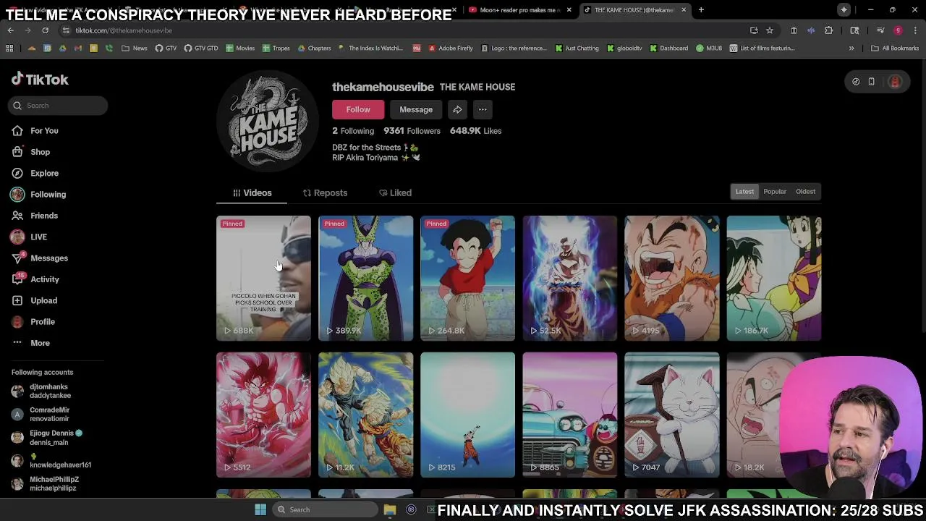Click the share profile arrow icon

[457, 110]
